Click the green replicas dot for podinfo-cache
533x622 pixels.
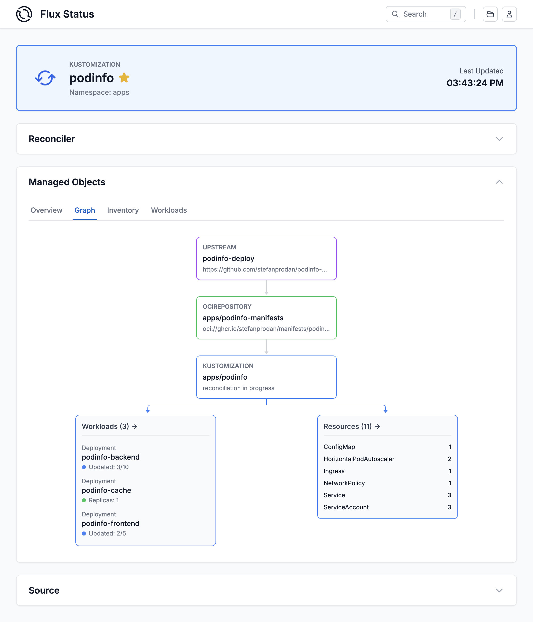84,500
